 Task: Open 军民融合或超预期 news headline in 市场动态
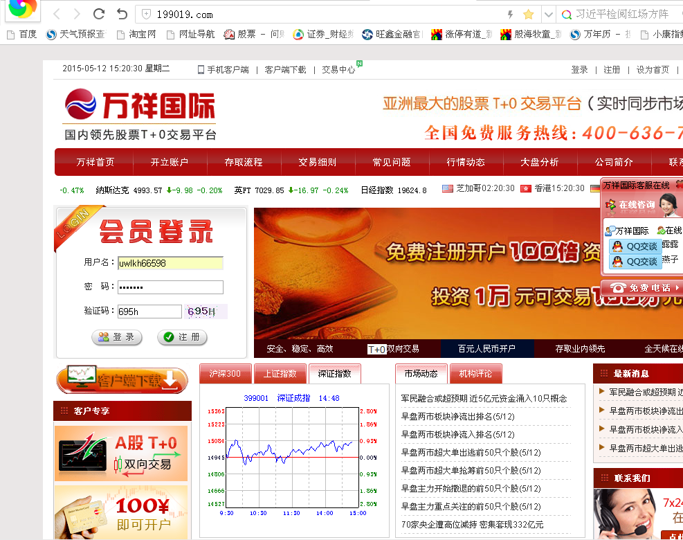(484, 398)
